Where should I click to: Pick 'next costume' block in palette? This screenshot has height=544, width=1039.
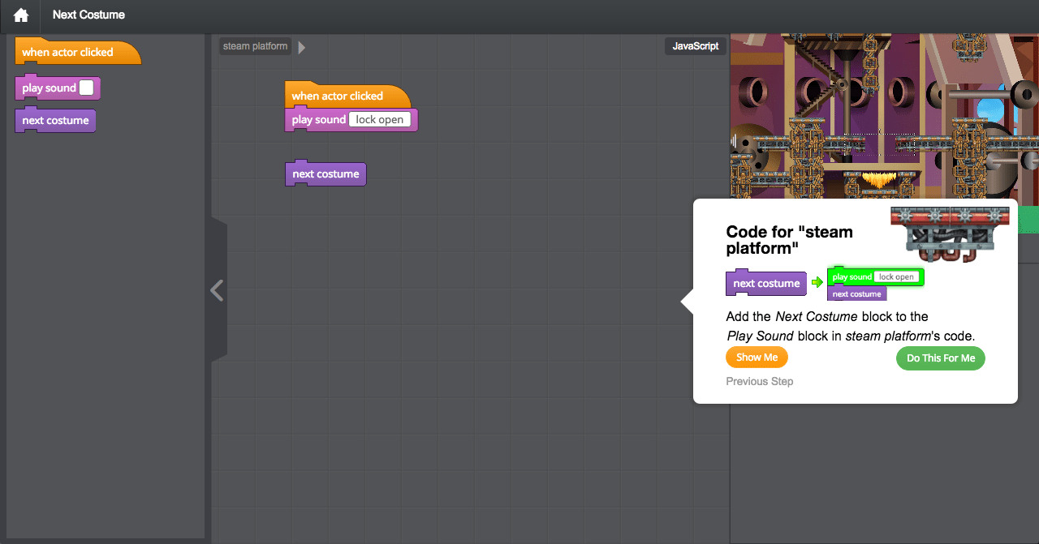pyautogui.click(x=55, y=121)
